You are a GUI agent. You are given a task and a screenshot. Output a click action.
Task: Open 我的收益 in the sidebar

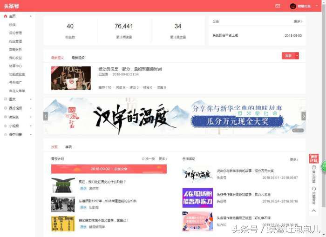[15, 58]
